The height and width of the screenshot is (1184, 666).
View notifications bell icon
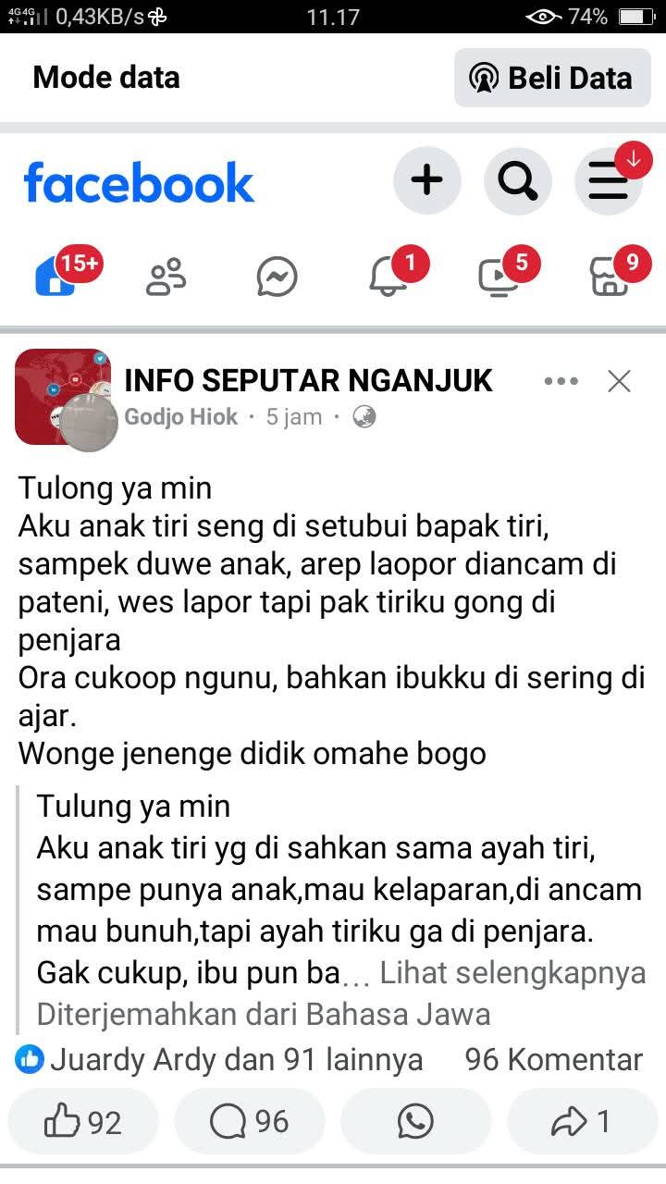pos(388,277)
